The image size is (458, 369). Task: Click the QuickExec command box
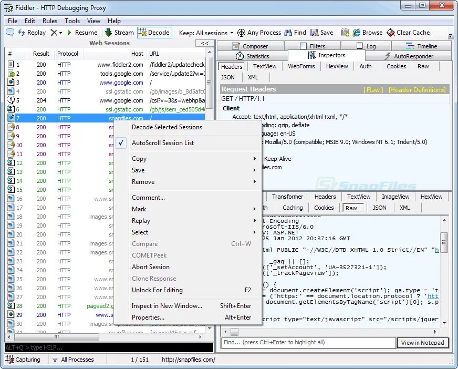click(x=109, y=347)
